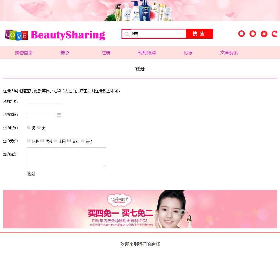Click the 您的姓名 text field
The height and width of the screenshot is (255, 280).
coord(45,101)
